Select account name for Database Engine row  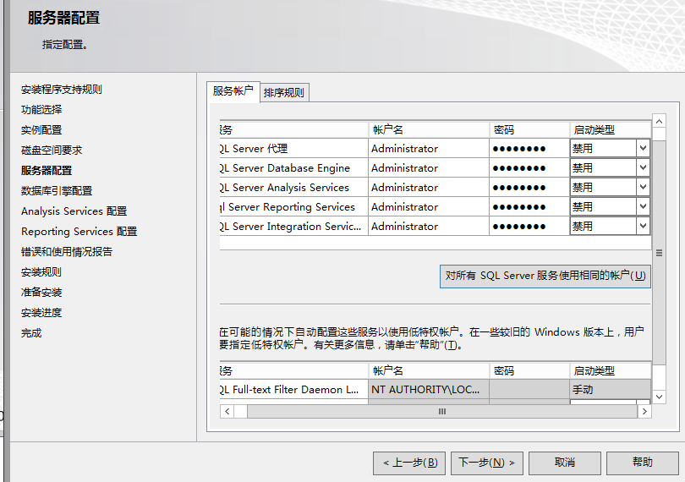[x=429, y=167]
